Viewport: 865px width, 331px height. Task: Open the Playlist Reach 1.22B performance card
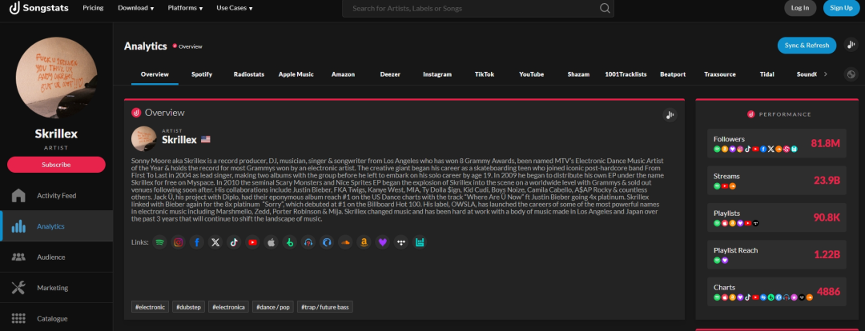coord(776,254)
